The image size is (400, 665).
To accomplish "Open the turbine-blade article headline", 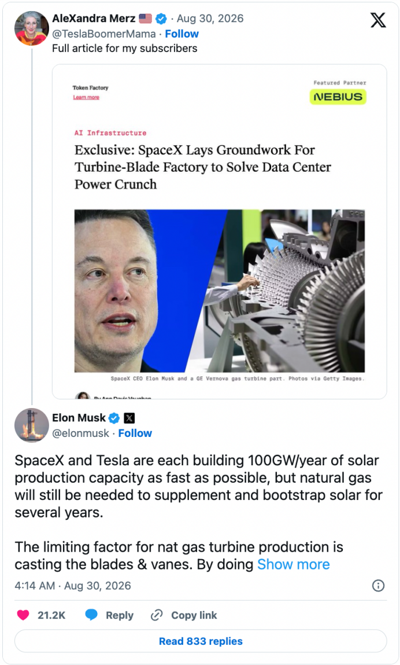I will point(203,167).
